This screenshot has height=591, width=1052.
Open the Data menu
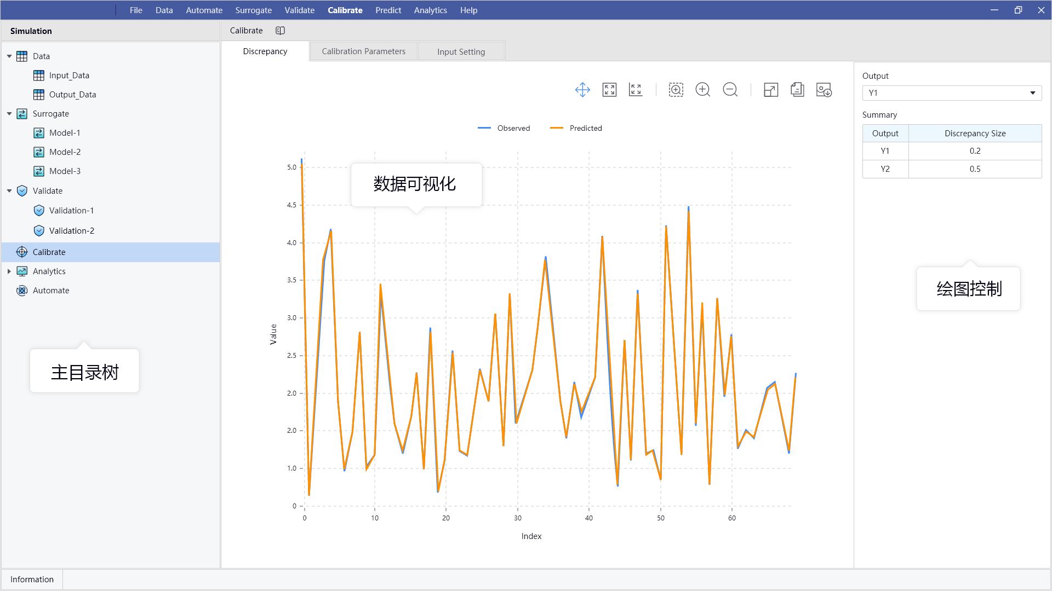point(164,10)
